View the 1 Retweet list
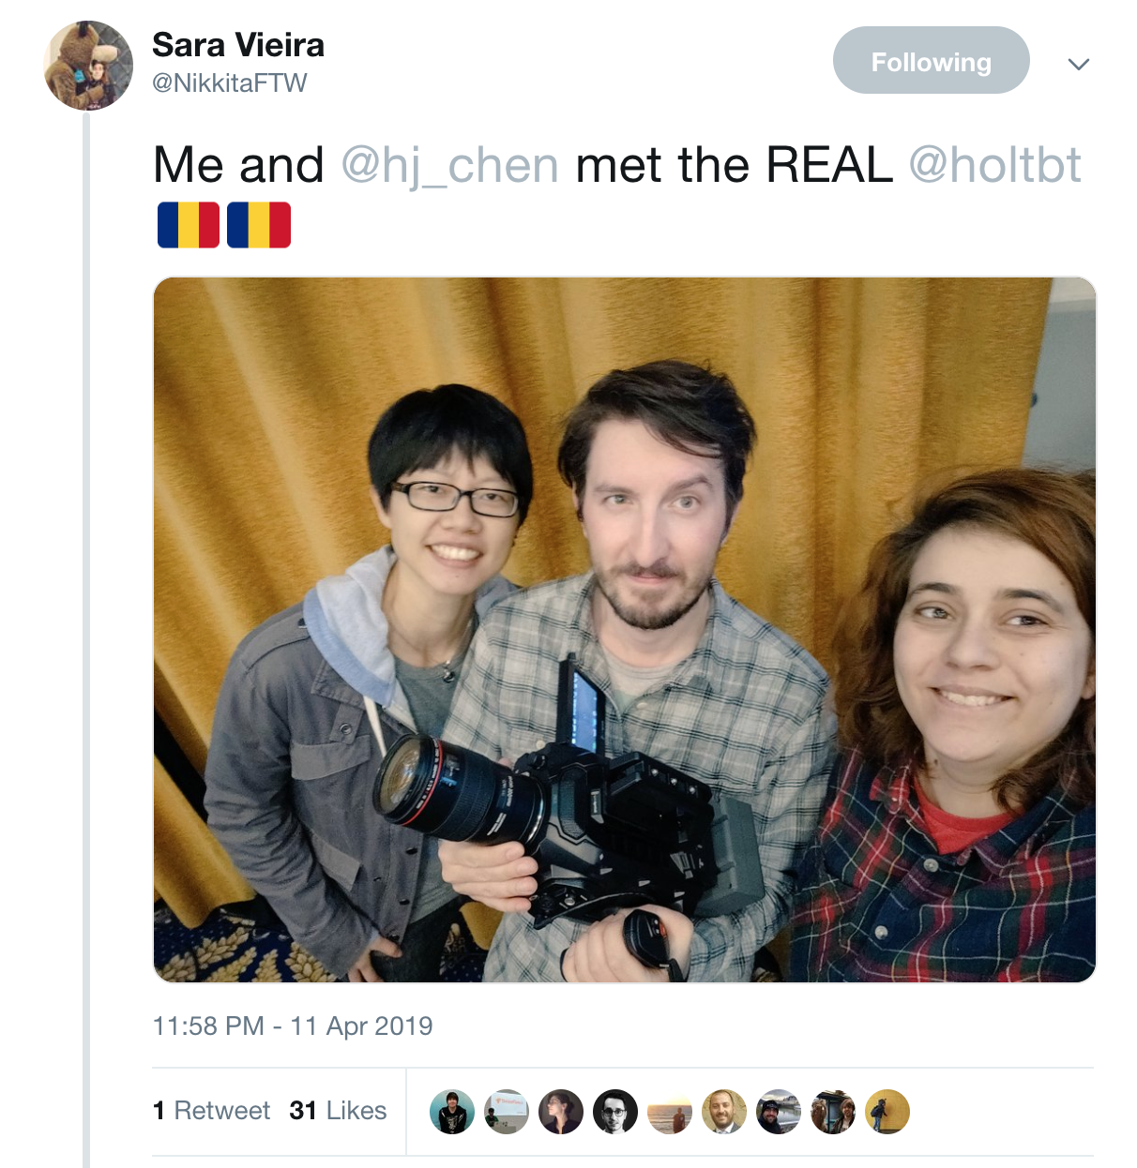1137x1168 pixels. [211, 1111]
